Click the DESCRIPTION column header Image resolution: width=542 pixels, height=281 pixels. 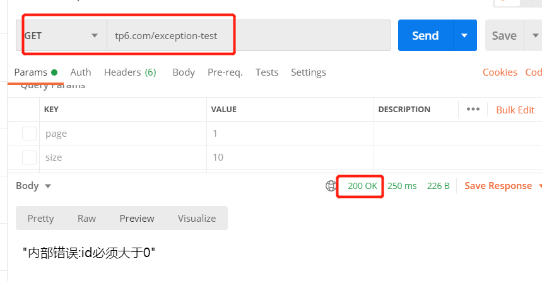tap(404, 110)
